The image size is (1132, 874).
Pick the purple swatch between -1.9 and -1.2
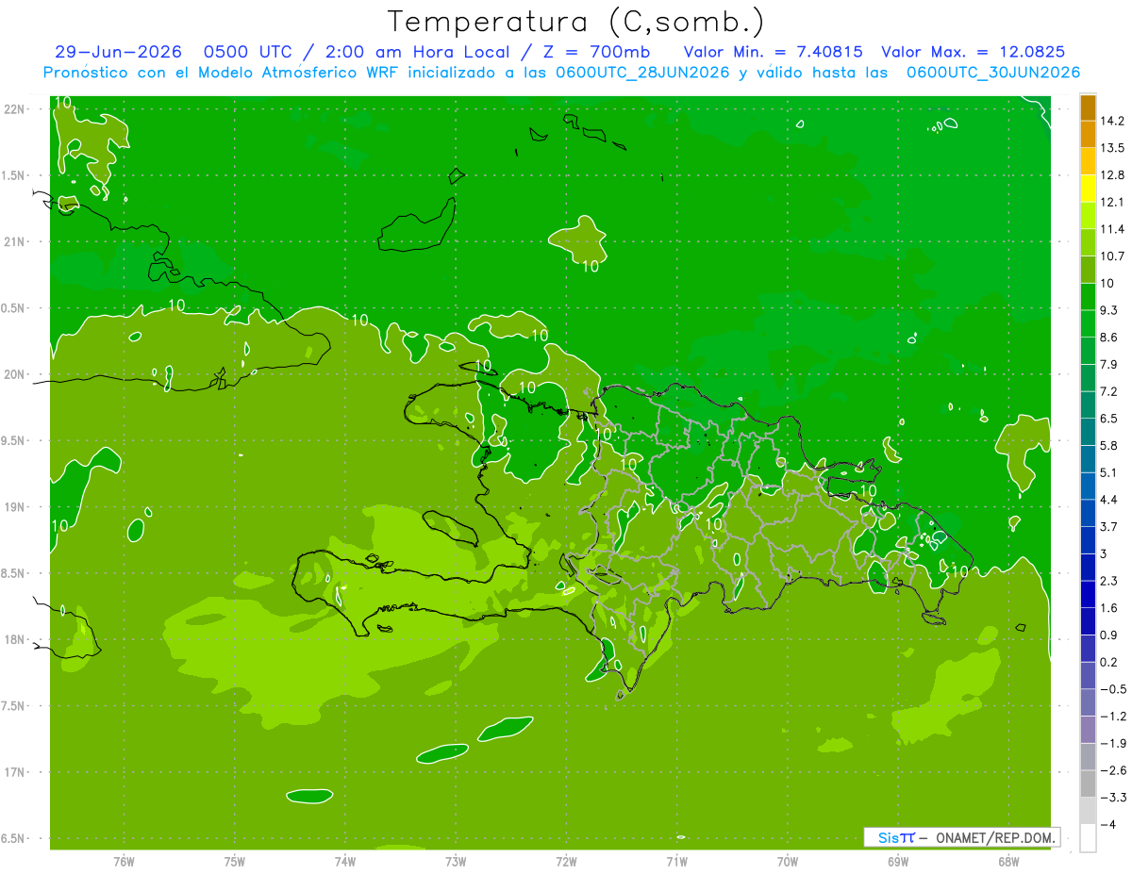(x=1088, y=730)
